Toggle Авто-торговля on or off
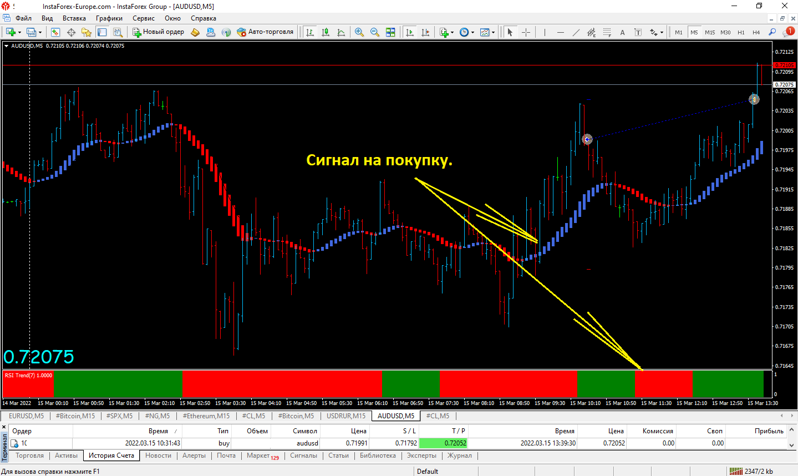 [265, 32]
